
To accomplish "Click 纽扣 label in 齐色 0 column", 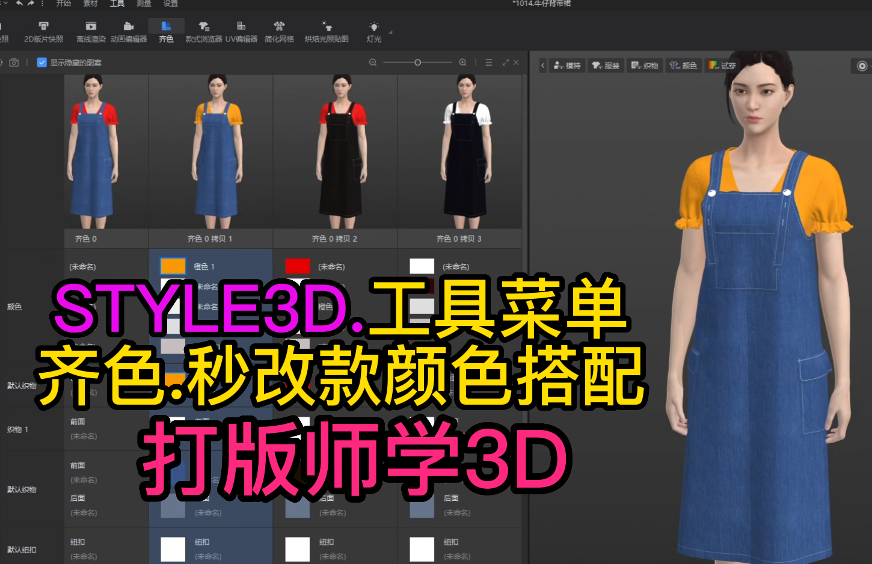I will point(78,542).
